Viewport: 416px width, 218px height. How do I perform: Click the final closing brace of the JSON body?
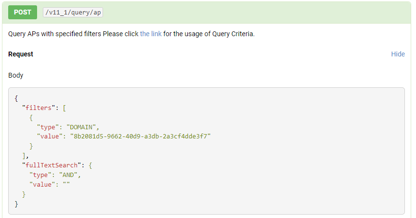16,204
